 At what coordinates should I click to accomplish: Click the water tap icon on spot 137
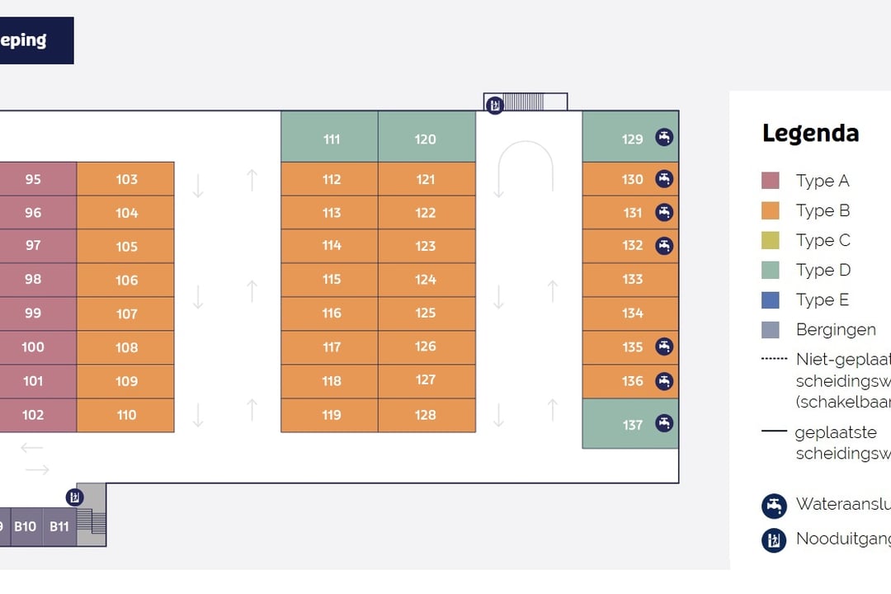point(663,423)
